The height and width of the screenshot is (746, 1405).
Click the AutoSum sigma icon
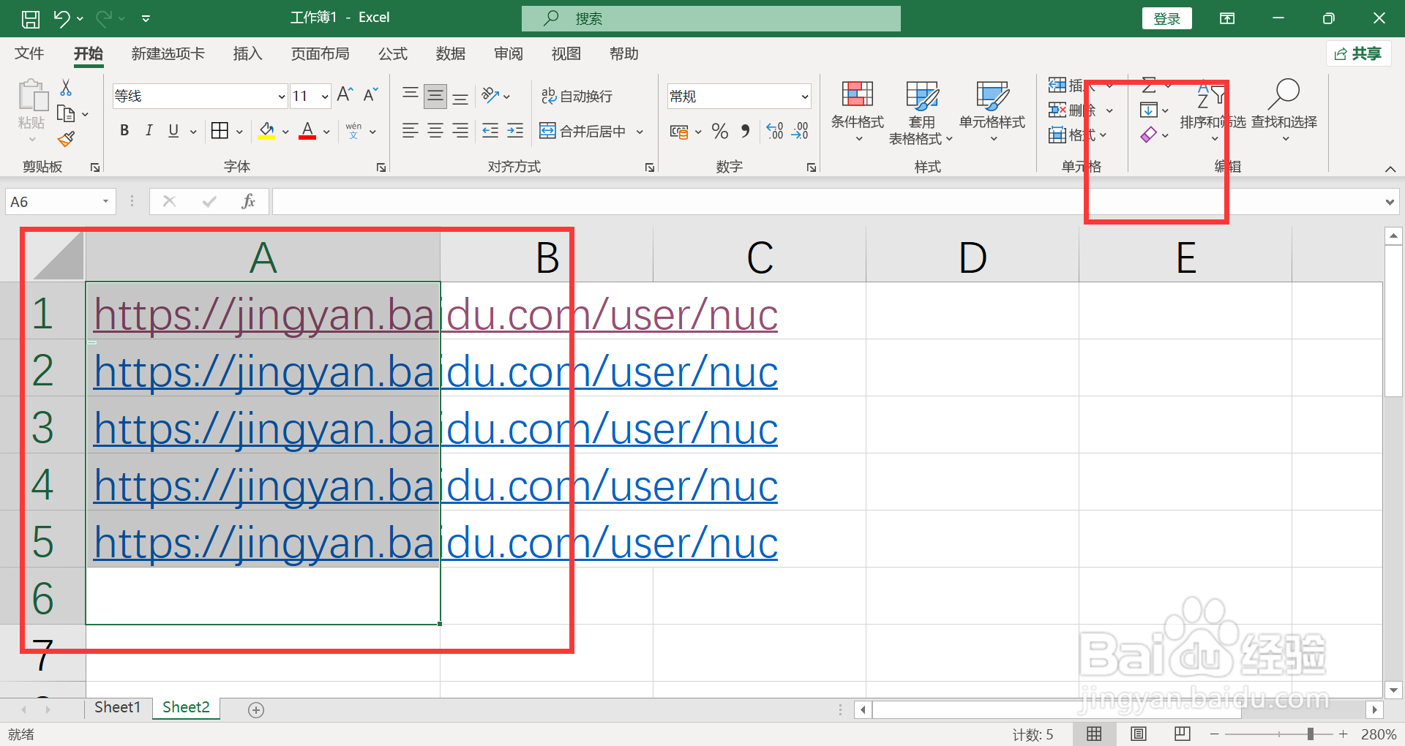(1150, 86)
